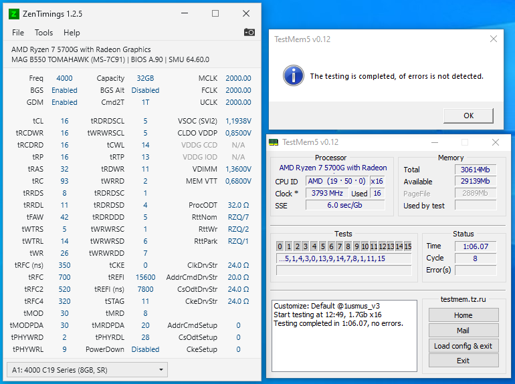Click the UCLK value 2000.00
The width and height of the screenshot is (515, 384).
point(238,102)
